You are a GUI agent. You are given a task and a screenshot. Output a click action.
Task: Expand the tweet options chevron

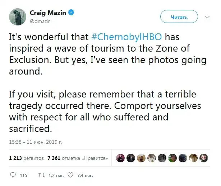tap(207, 16)
